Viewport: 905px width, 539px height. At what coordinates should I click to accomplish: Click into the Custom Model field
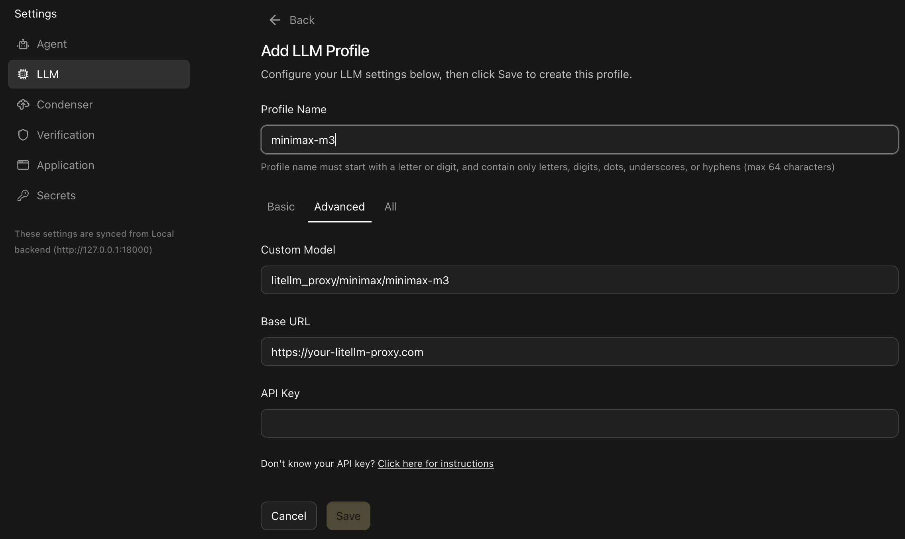(579, 280)
